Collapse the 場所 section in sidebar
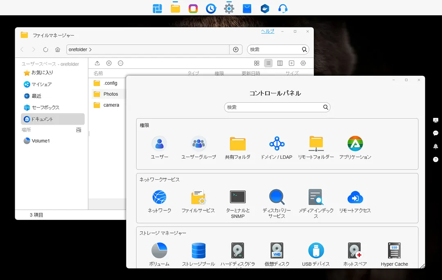 (79, 130)
